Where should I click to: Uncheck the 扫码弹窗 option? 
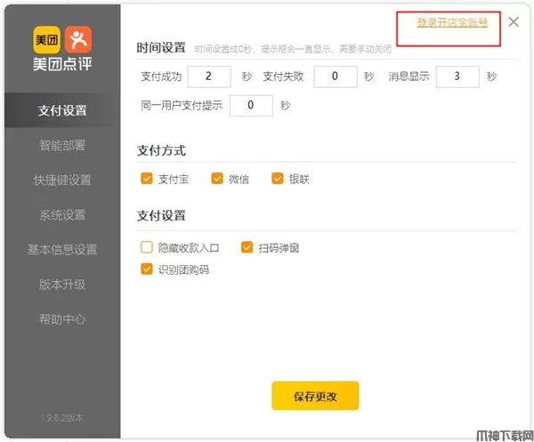tap(242, 248)
